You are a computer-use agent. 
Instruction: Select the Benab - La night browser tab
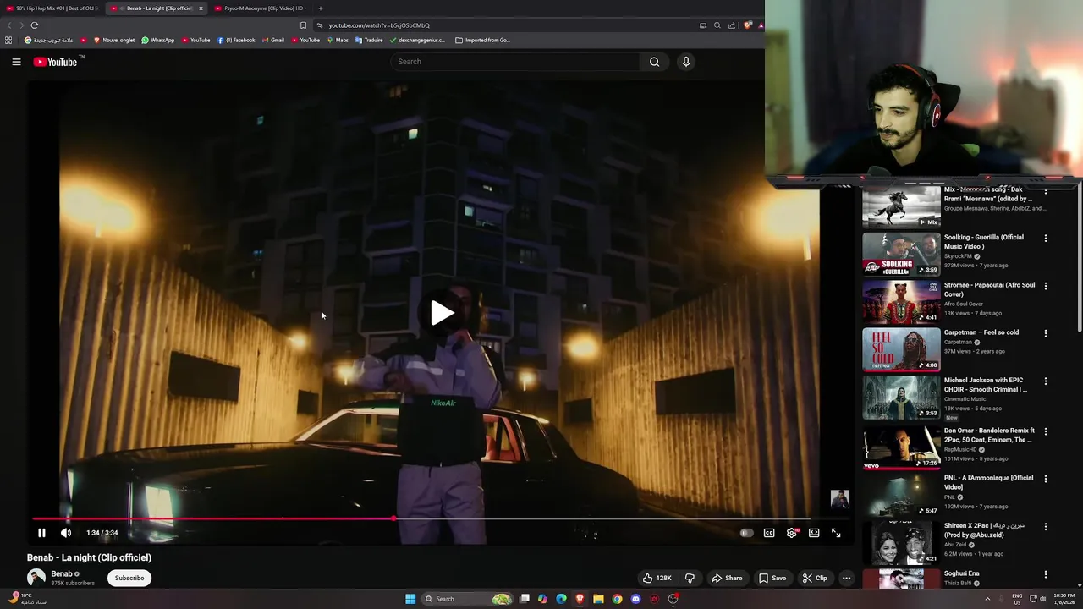(157, 8)
